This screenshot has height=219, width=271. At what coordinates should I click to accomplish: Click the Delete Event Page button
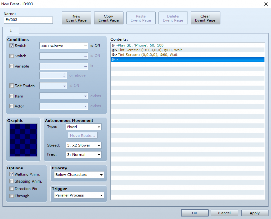173,18
